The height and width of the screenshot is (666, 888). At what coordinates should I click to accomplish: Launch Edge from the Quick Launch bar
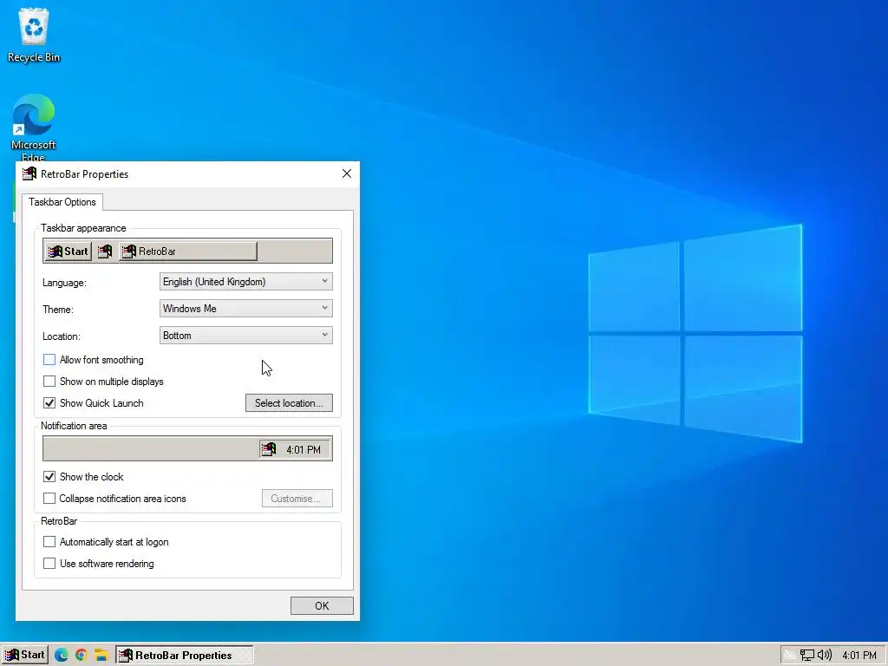coord(62,656)
